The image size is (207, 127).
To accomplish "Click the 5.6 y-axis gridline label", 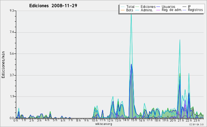I will coord(12,54).
